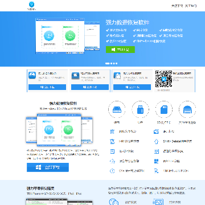Click the Shift+Delete recovery text

[x=178, y=141]
